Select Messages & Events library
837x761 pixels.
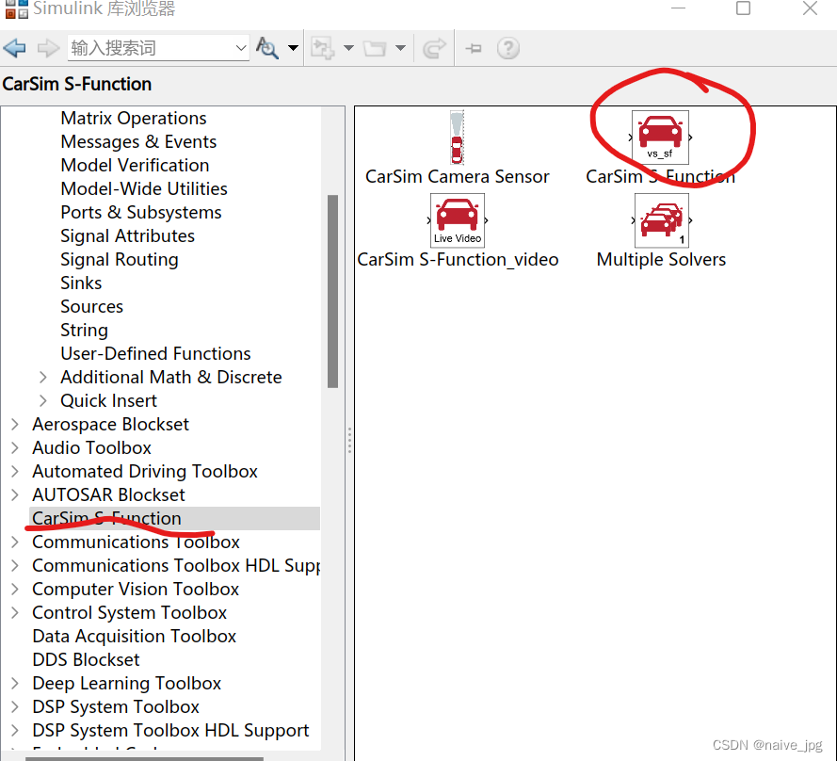(x=138, y=141)
